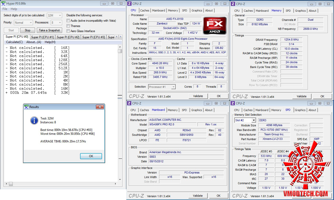The height and width of the screenshot is (200, 334).
Task: Open the Hyper PI Help menu
Action: point(14,9)
